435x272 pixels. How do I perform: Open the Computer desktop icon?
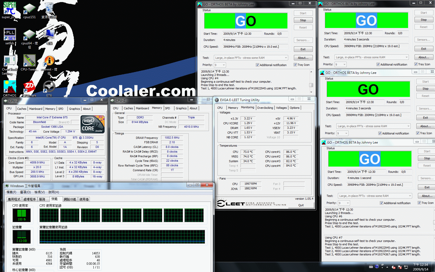49,36
